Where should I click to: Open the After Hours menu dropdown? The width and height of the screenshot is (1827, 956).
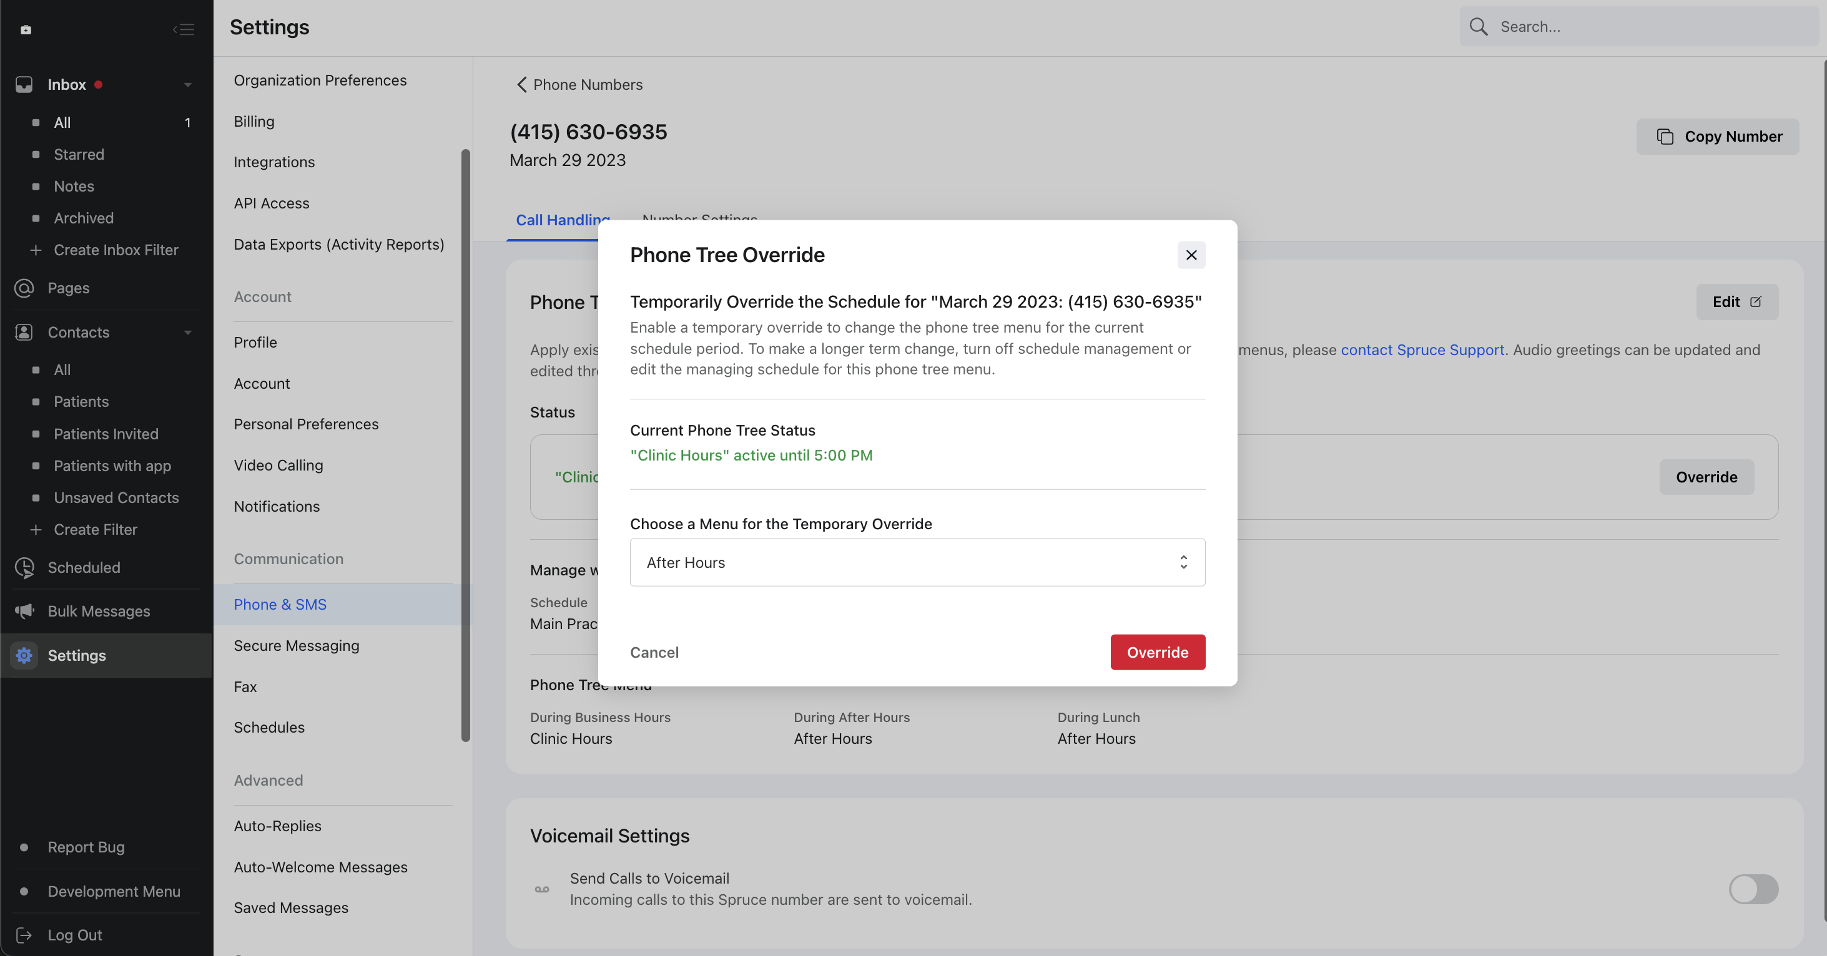[x=917, y=562]
